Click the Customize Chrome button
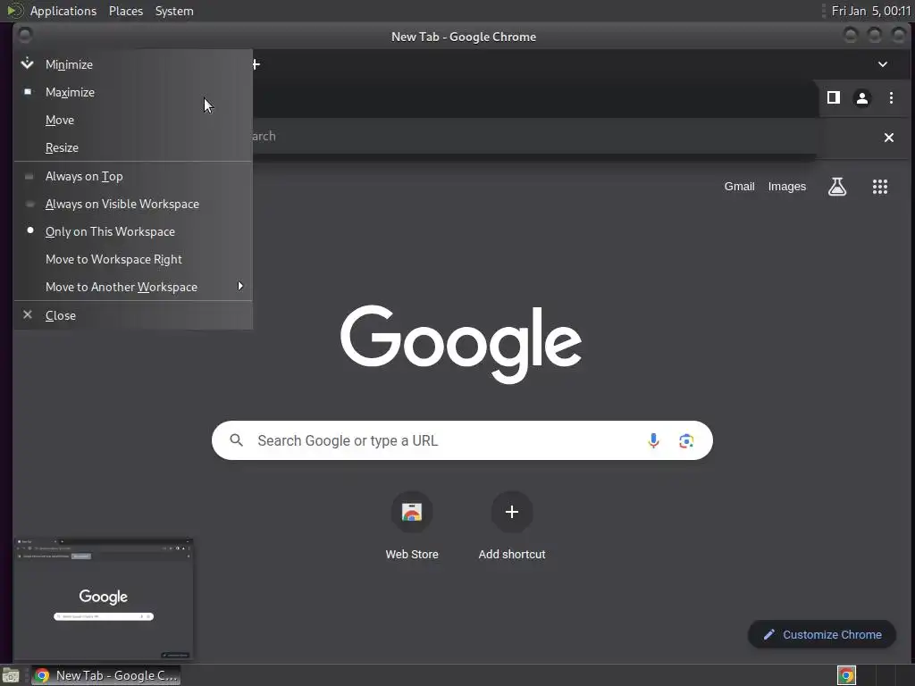 822,635
